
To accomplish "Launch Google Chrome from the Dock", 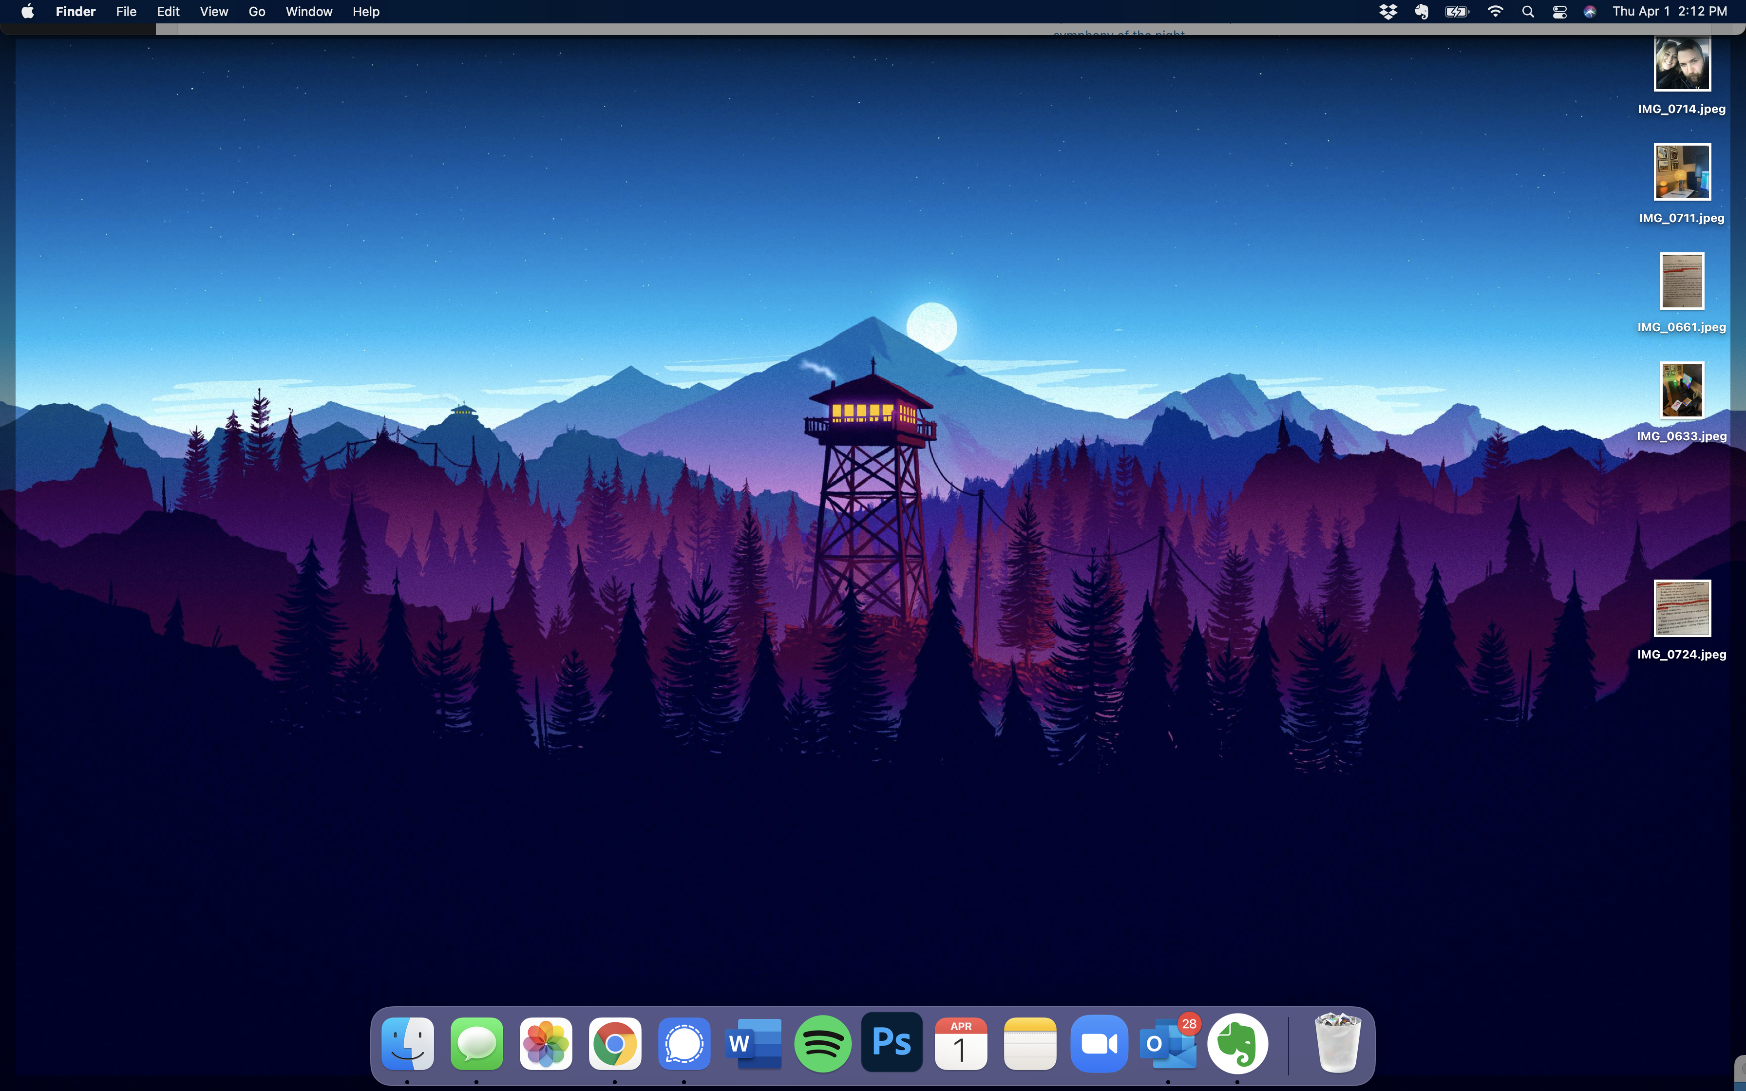I will click(x=615, y=1043).
